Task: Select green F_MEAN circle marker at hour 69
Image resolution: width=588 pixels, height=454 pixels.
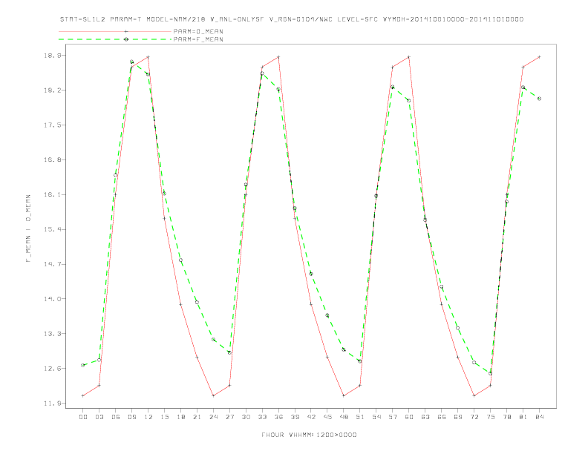Action: [x=458, y=328]
